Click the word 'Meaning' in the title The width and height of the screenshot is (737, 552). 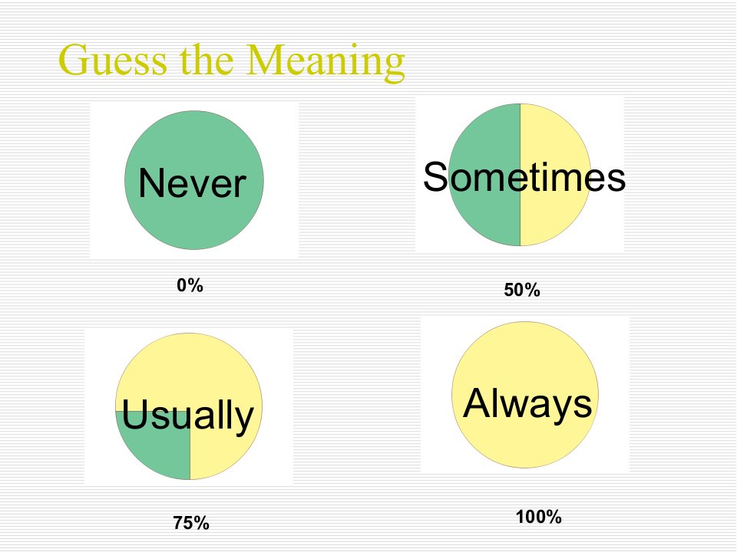coord(326,61)
